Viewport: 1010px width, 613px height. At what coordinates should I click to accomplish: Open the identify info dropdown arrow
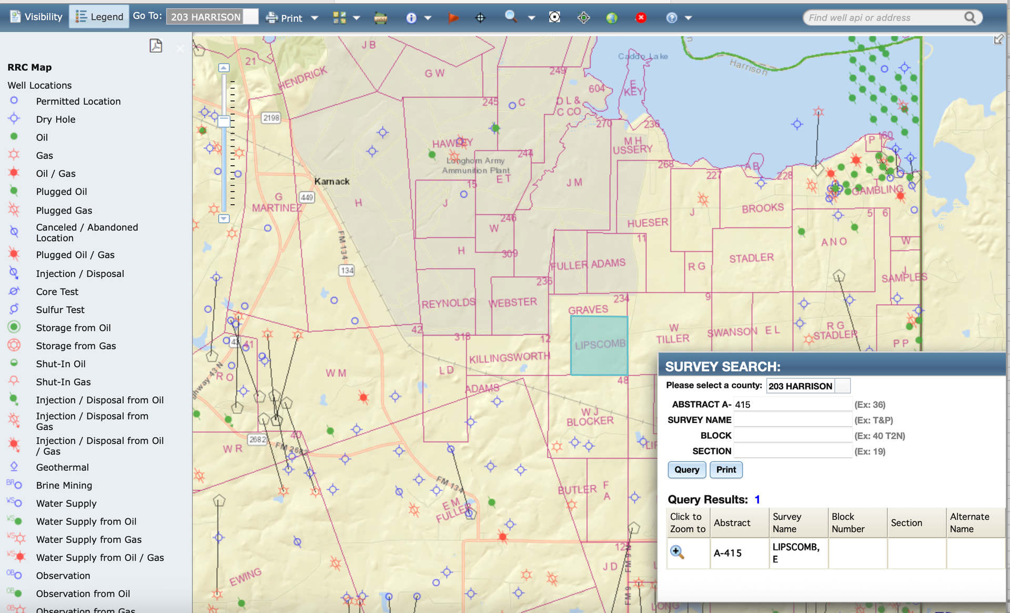pyautogui.click(x=428, y=18)
